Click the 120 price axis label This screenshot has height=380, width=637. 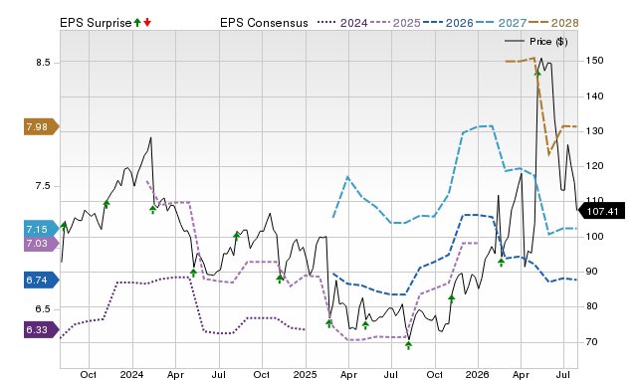(x=594, y=166)
